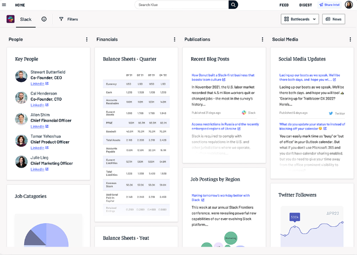Click the search magnifier button

click(x=233, y=5)
